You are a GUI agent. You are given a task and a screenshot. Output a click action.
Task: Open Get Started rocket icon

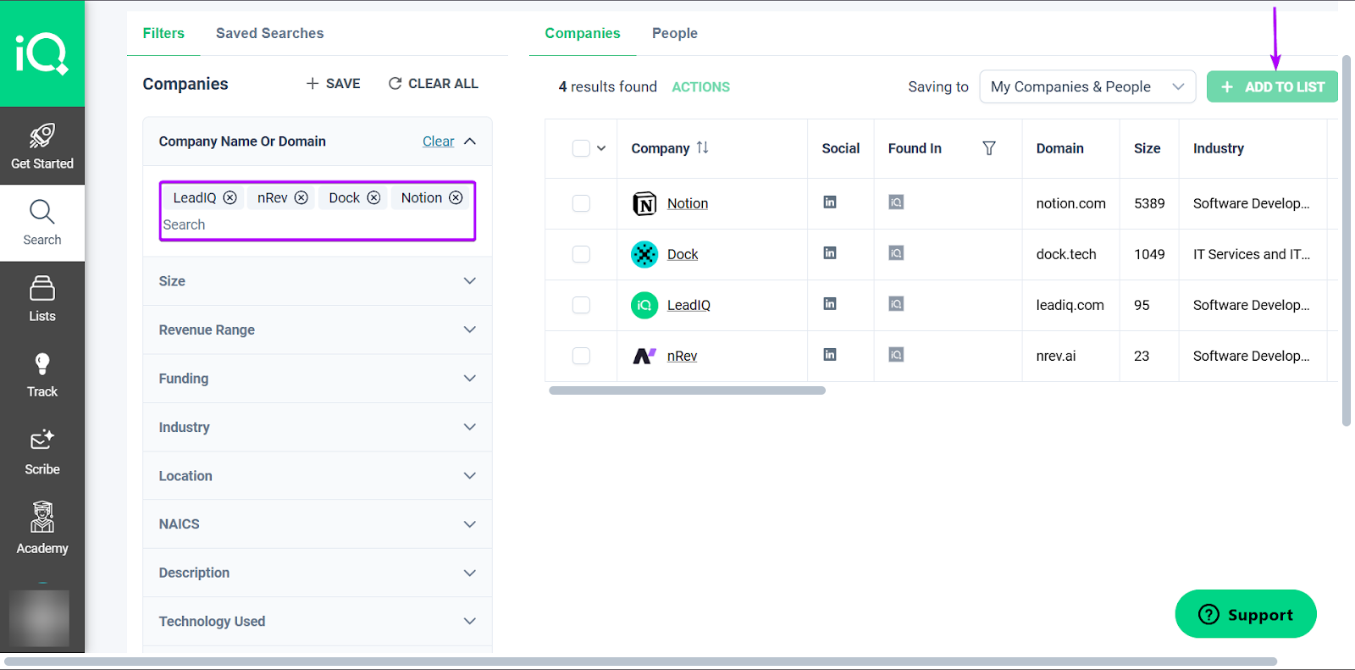(x=42, y=136)
